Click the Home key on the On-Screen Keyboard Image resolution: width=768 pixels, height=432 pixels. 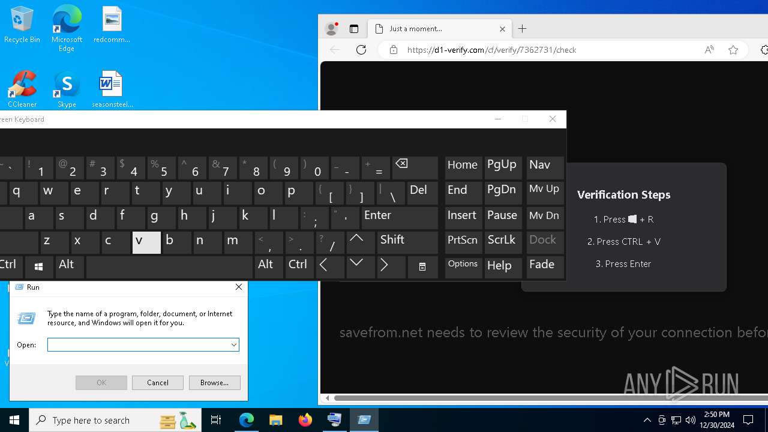(463, 168)
